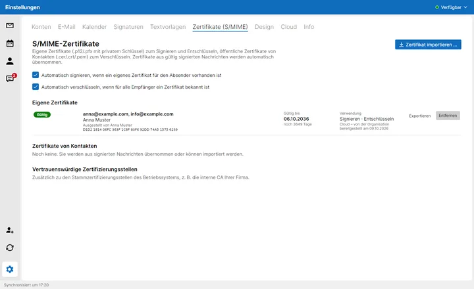The image size is (474, 289).
Task: Click the Zertifikate von Kontakten heading
Action: [x=65, y=146]
